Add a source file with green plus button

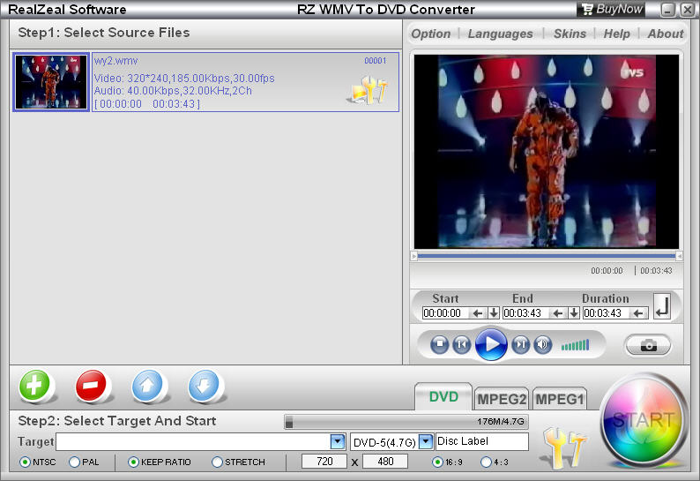tap(34, 386)
